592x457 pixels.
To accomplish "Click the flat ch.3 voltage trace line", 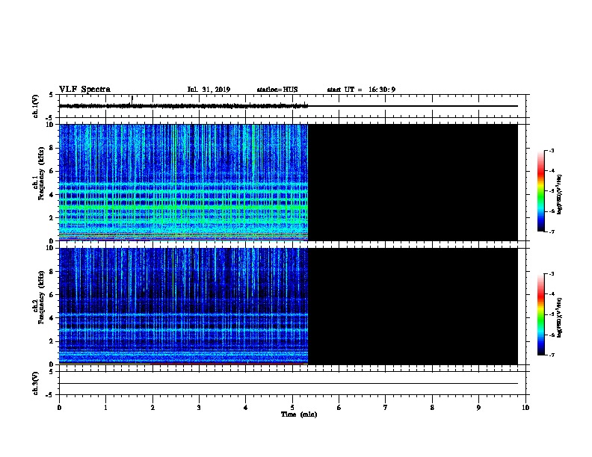I will 289,384.
